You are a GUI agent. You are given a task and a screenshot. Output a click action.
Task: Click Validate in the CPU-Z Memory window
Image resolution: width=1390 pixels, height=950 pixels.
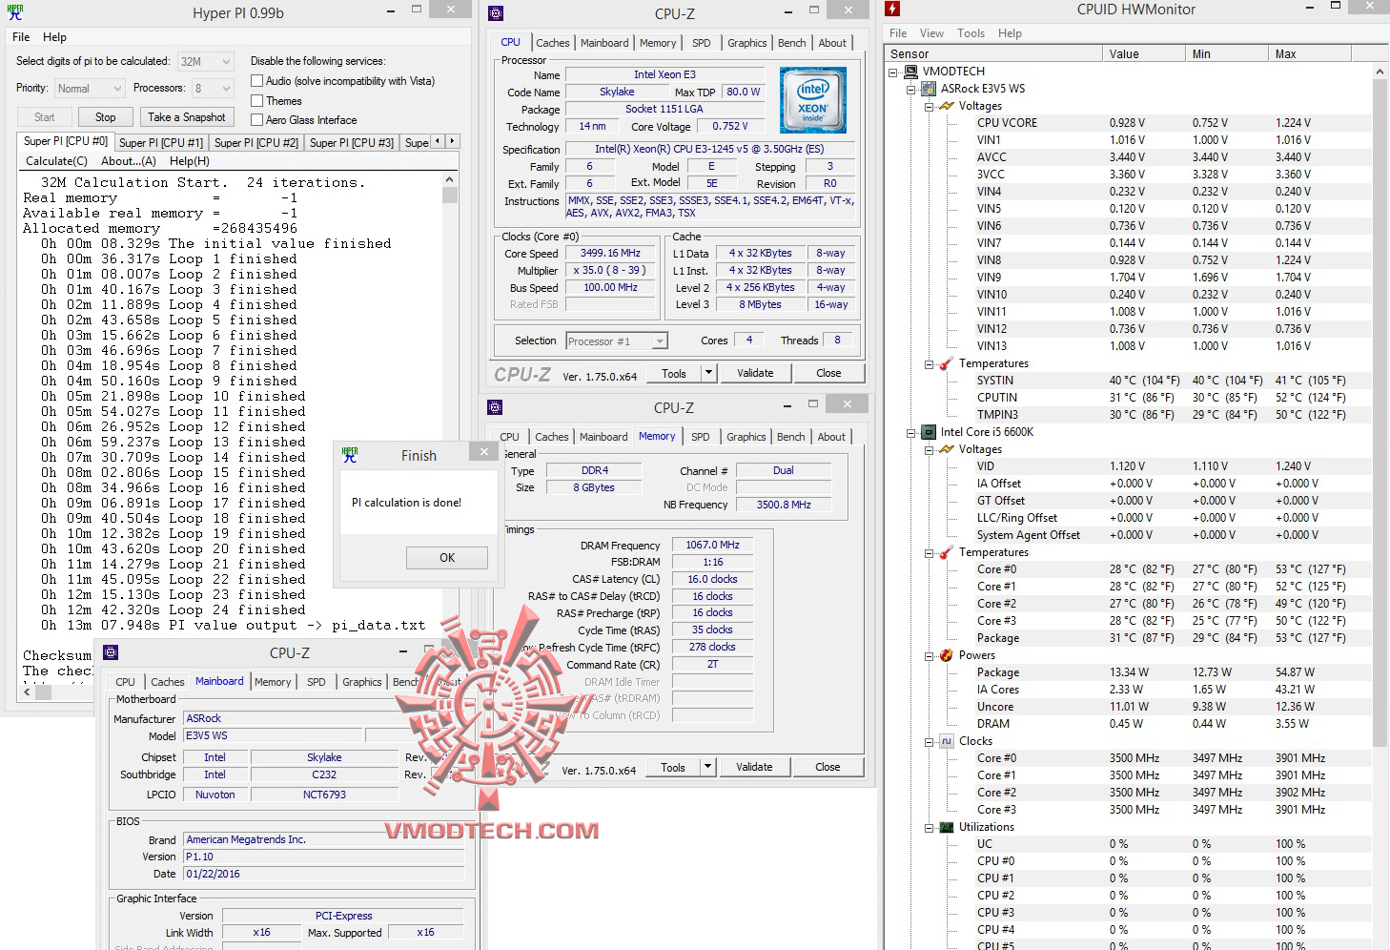coord(754,767)
